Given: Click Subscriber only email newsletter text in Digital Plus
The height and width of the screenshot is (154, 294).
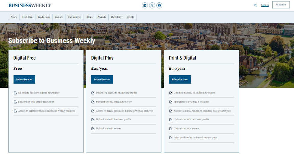Looking at the screenshot, I should (114, 102).
